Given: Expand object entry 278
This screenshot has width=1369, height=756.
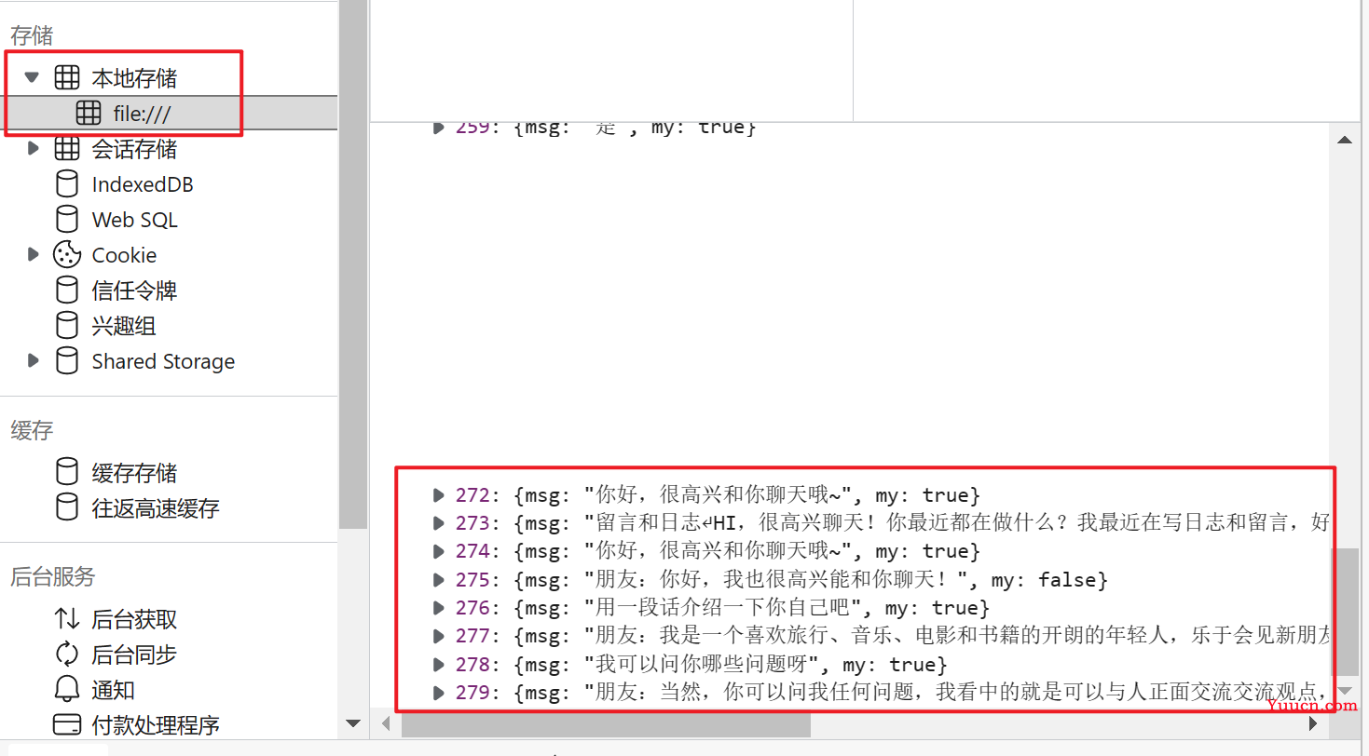Looking at the screenshot, I should [438, 665].
